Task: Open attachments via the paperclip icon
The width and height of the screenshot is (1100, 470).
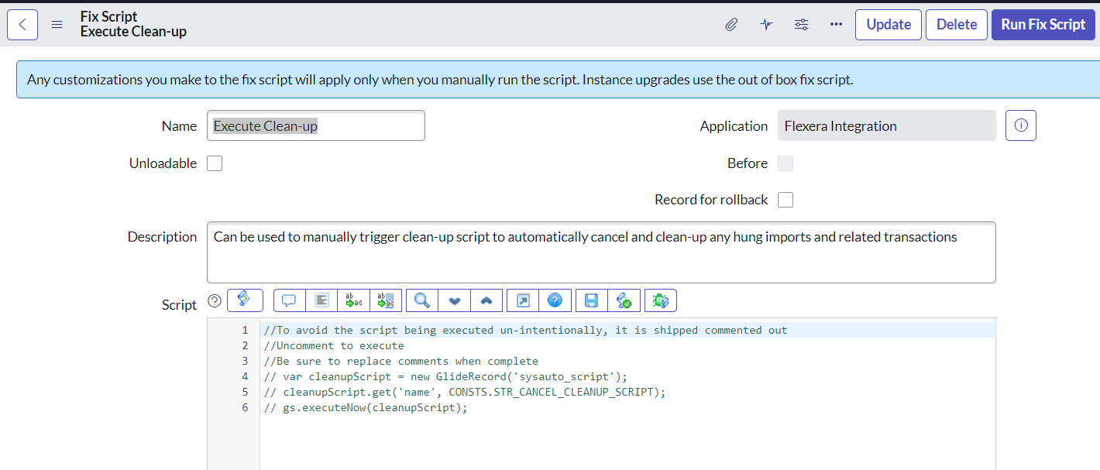Action: tap(731, 24)
